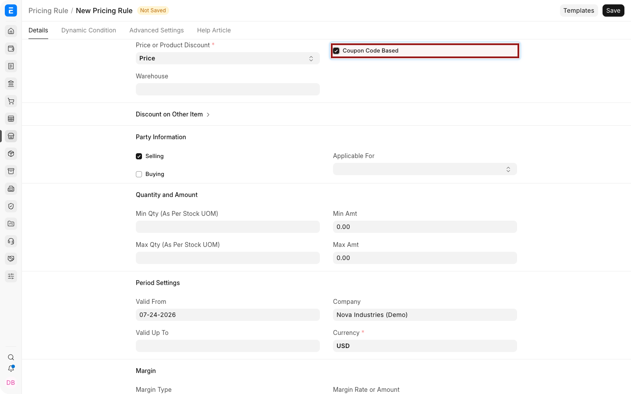The image size is (631, 394).
Task: Click the Period Settings heading
Action: (158, 283)
